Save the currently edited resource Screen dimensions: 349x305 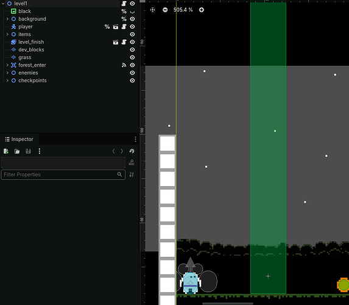coord(28,151)
